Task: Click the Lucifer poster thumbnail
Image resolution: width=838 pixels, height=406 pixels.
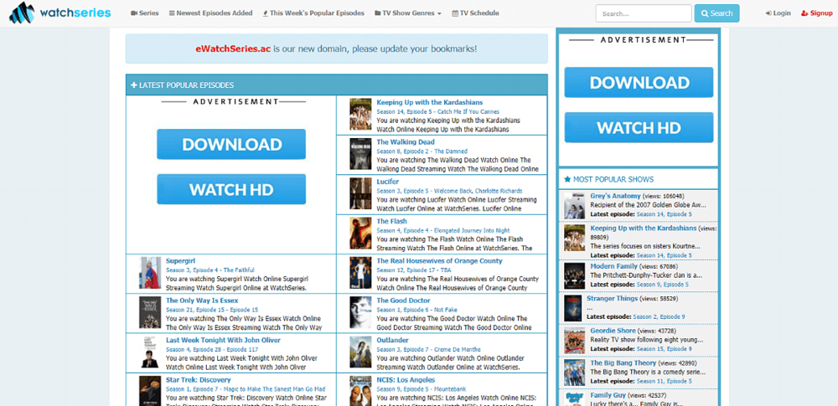Action: [x=360, y=193]
